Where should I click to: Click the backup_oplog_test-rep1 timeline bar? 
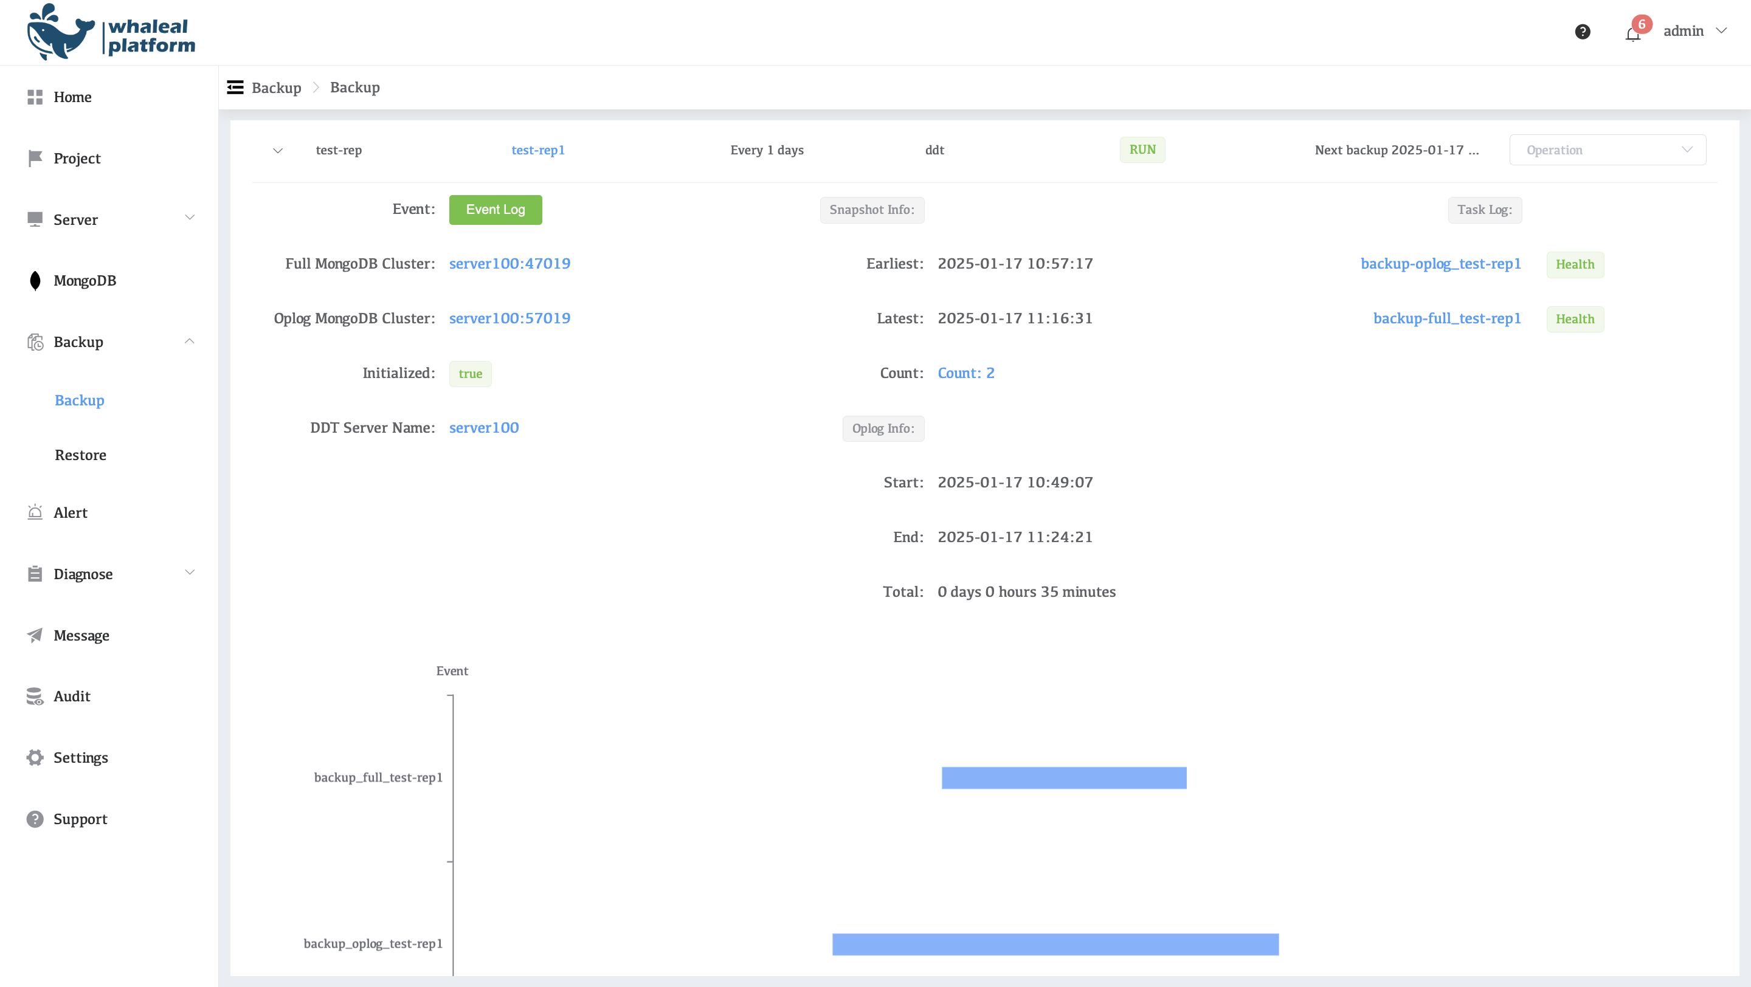(1055, 943)
